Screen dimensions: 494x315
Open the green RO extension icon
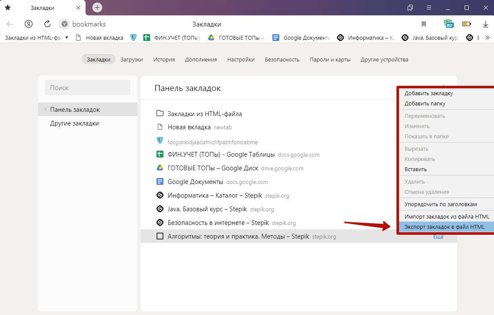click(x=448, y=24)
